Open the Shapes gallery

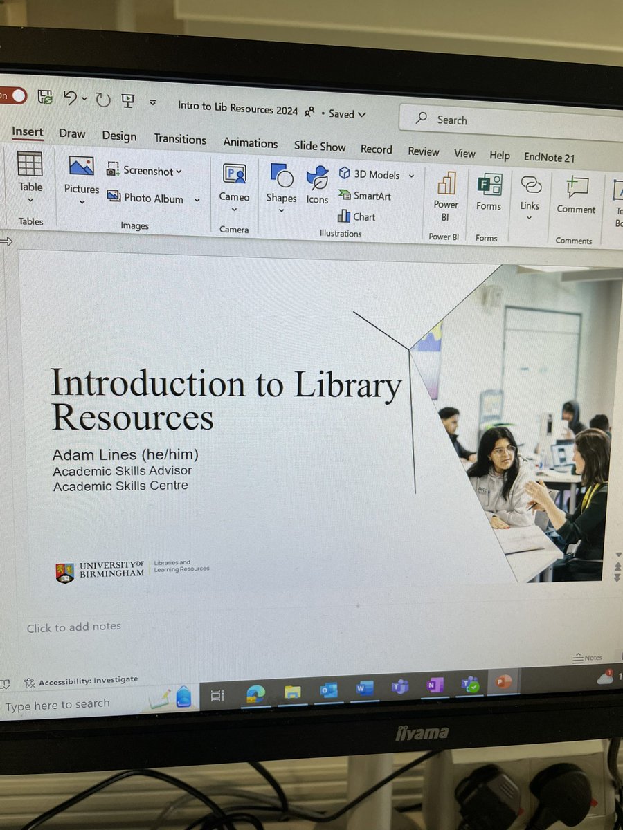pos(281,183)
